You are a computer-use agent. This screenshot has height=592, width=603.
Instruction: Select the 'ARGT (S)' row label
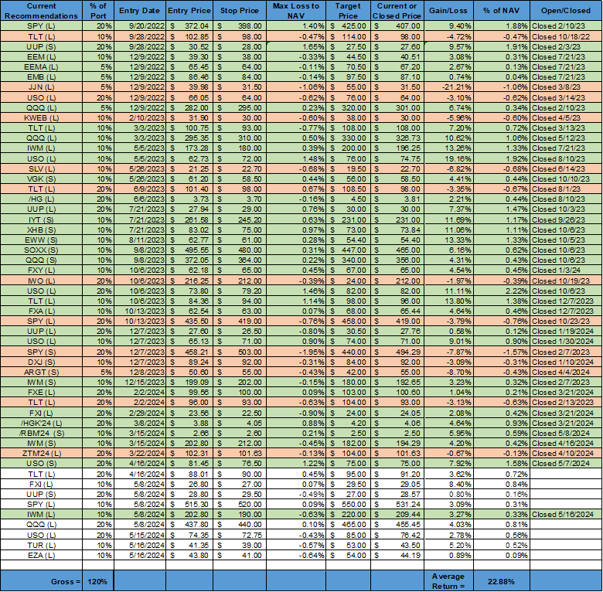[x=41, y=372]
